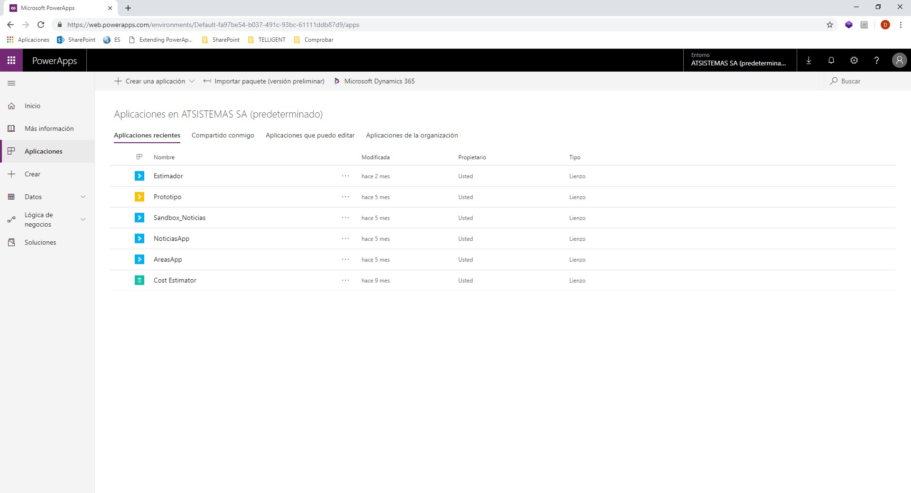
Task: Click Importar paquete (versión preliminar)
Action: pyautogui.click(x=264, y=81)
